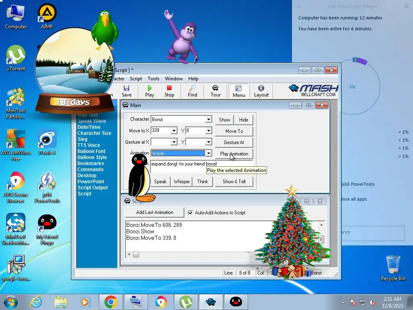Open the Tools menu

[153, 79]
